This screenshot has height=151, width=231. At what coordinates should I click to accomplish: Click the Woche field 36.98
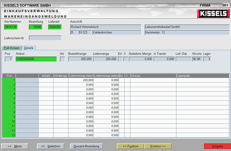click(198, 59)
